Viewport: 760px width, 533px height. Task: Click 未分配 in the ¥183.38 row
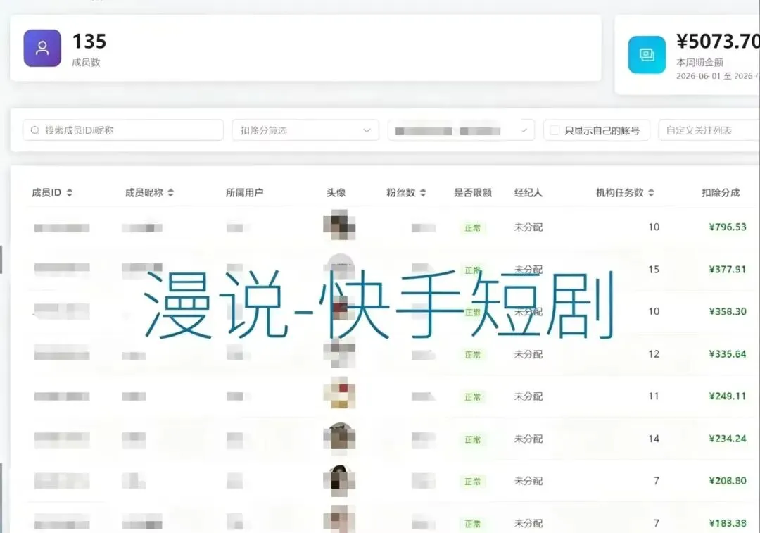[528, 523]
